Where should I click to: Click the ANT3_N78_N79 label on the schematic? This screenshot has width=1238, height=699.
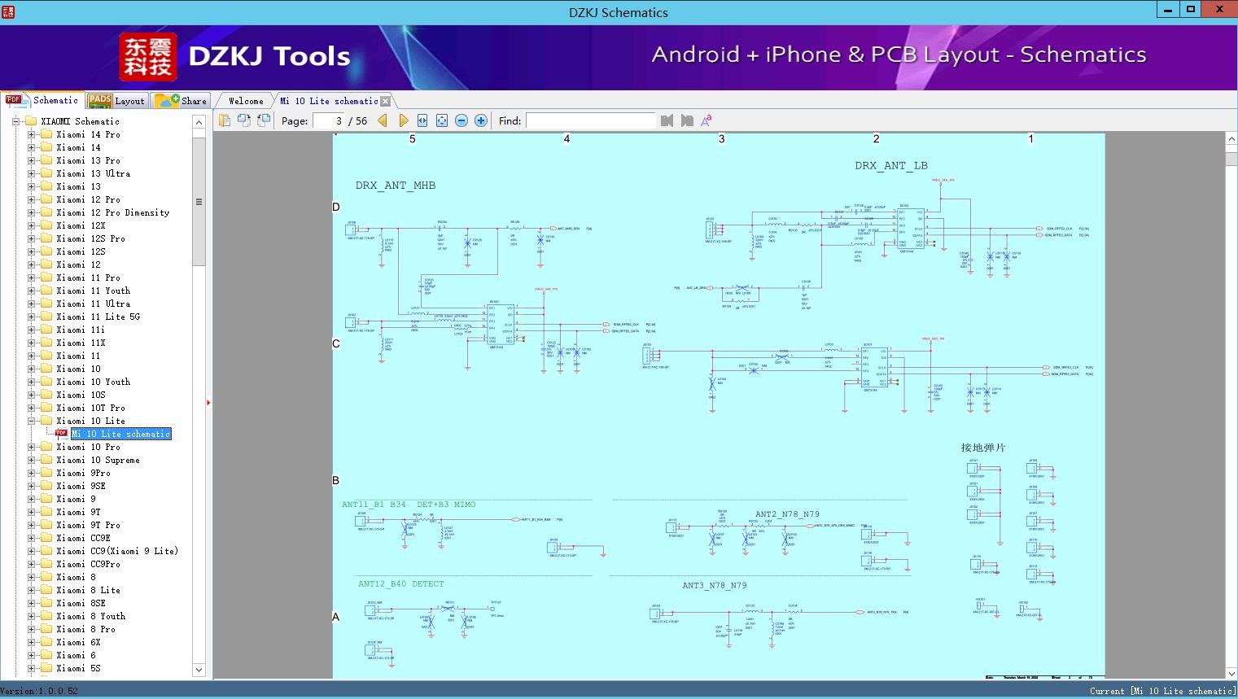tap(714, 585)
